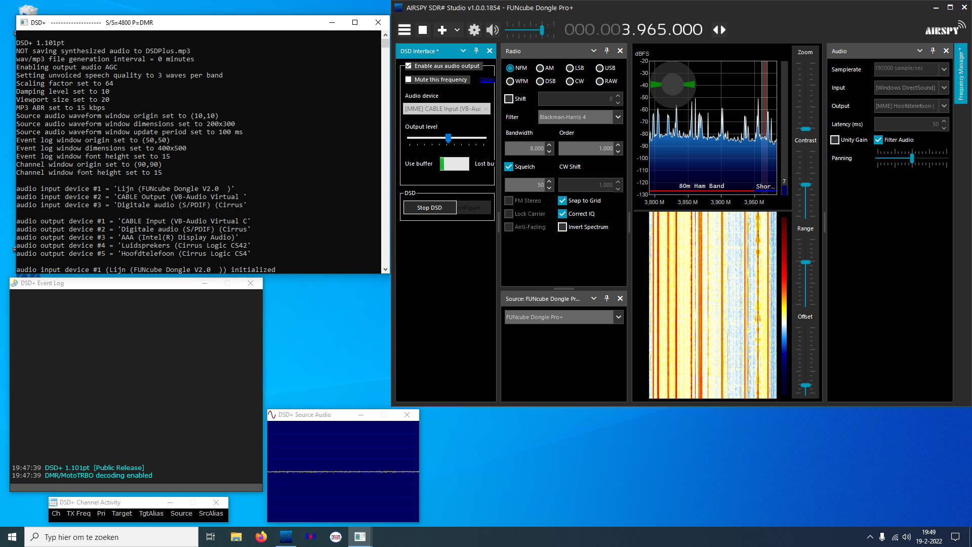Open File Explorer from the taskbar
The width and height of the screenshot is (972, 547).
(236, 537)
